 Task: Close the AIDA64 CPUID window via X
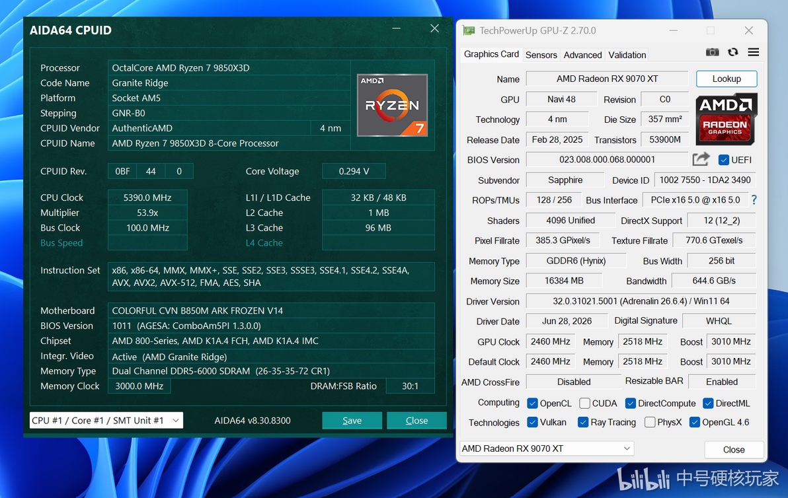[x=435, y=28]
